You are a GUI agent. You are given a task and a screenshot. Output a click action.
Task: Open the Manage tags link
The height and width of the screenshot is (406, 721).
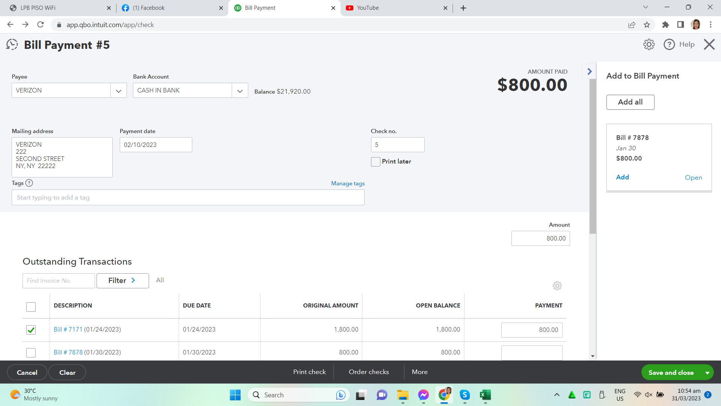(x=348, y=183)
